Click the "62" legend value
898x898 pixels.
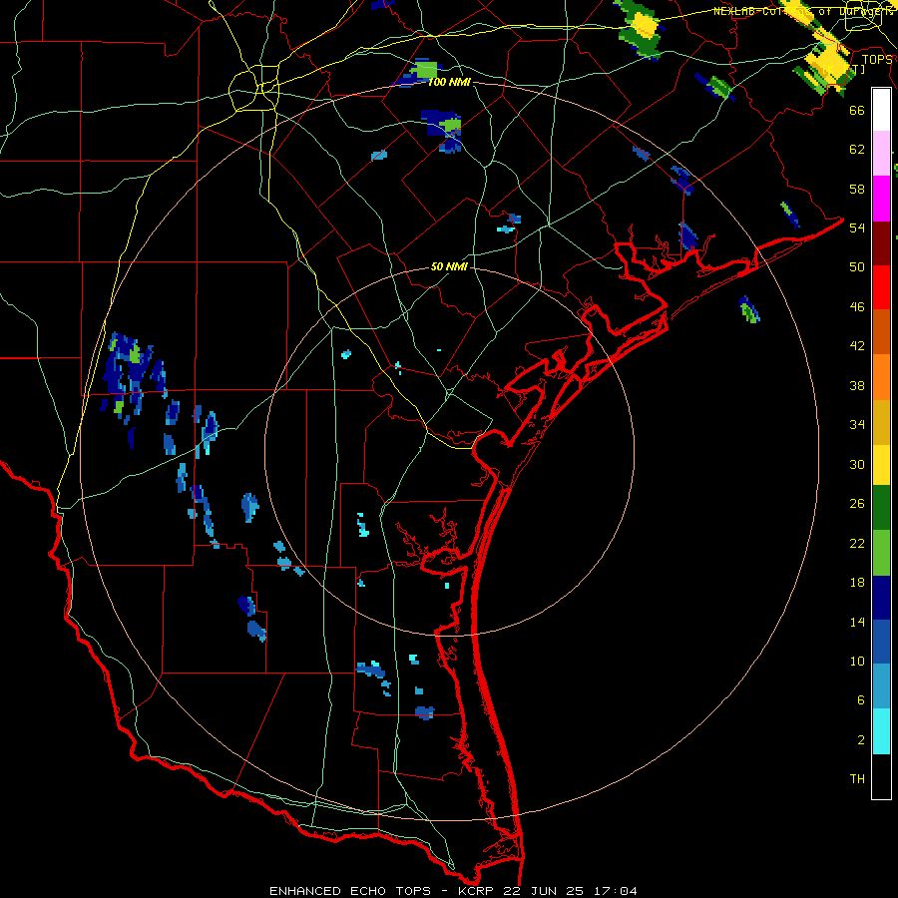pyautogui.click(x=857, y=149)
